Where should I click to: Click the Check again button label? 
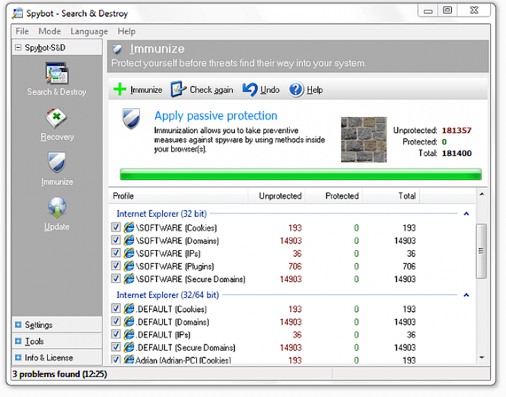point(211,89)
